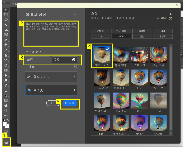This screenshot has height=147, width=183.
Task: Select the Dodge tool
Action: [x=6, y=80]
